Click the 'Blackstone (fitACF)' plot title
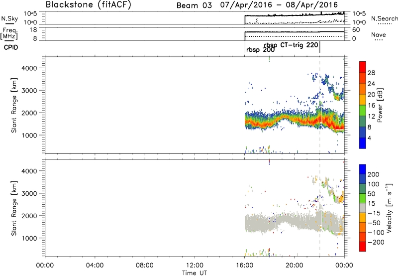The width and height of the screenshot is (398, 276). tap(88, 5)
